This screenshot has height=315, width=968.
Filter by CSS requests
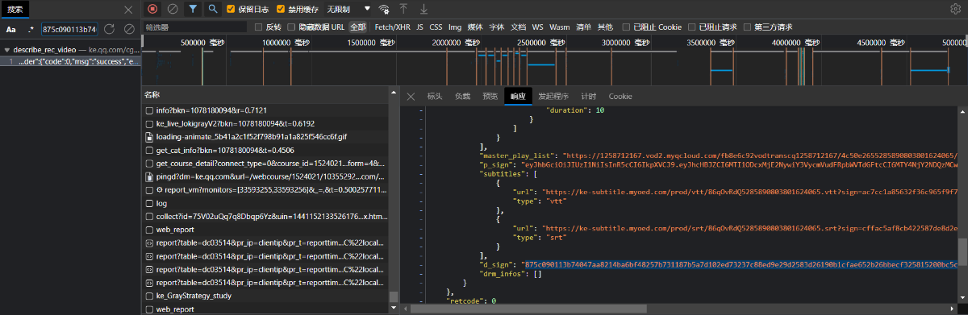(436, 27)
